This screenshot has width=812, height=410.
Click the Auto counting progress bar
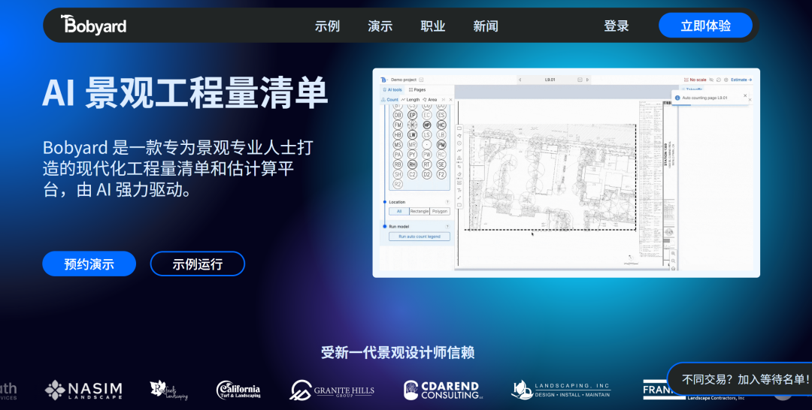(x=710, y=105)
